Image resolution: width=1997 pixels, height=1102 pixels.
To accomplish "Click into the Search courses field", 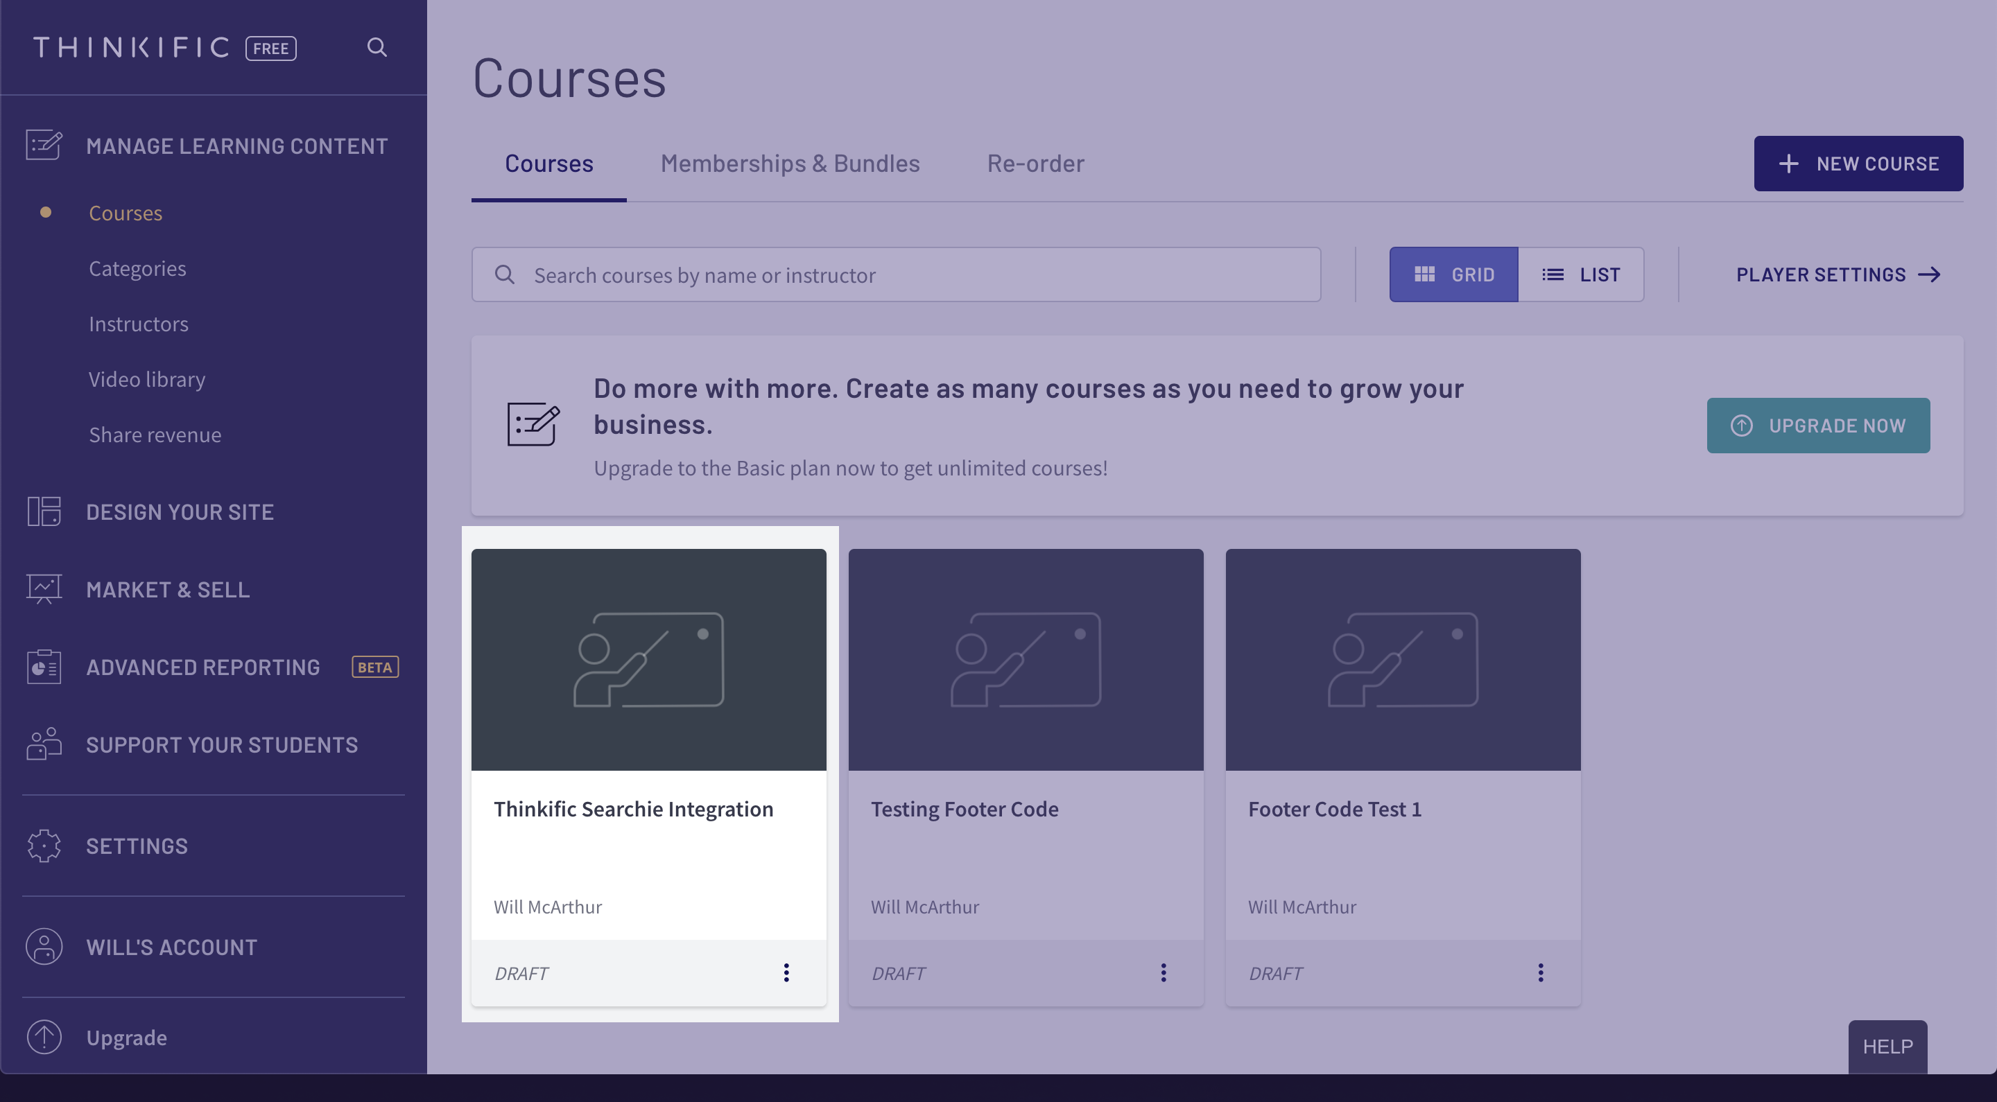I will [x=896, y=274].
